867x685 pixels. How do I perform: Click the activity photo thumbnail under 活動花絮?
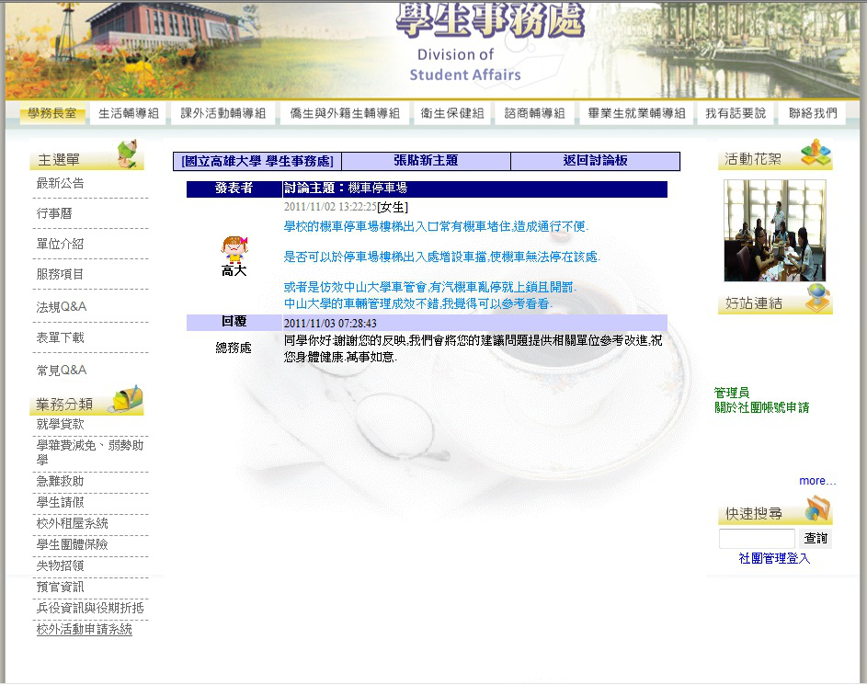tap(775, 231)
